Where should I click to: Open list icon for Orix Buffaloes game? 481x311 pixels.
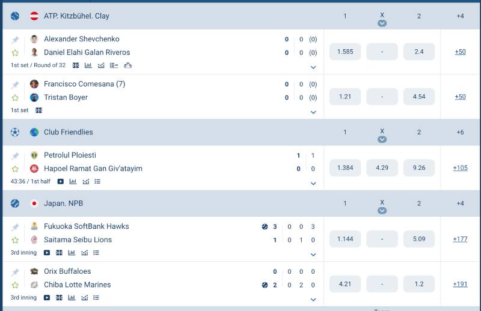tap(96, 298)
